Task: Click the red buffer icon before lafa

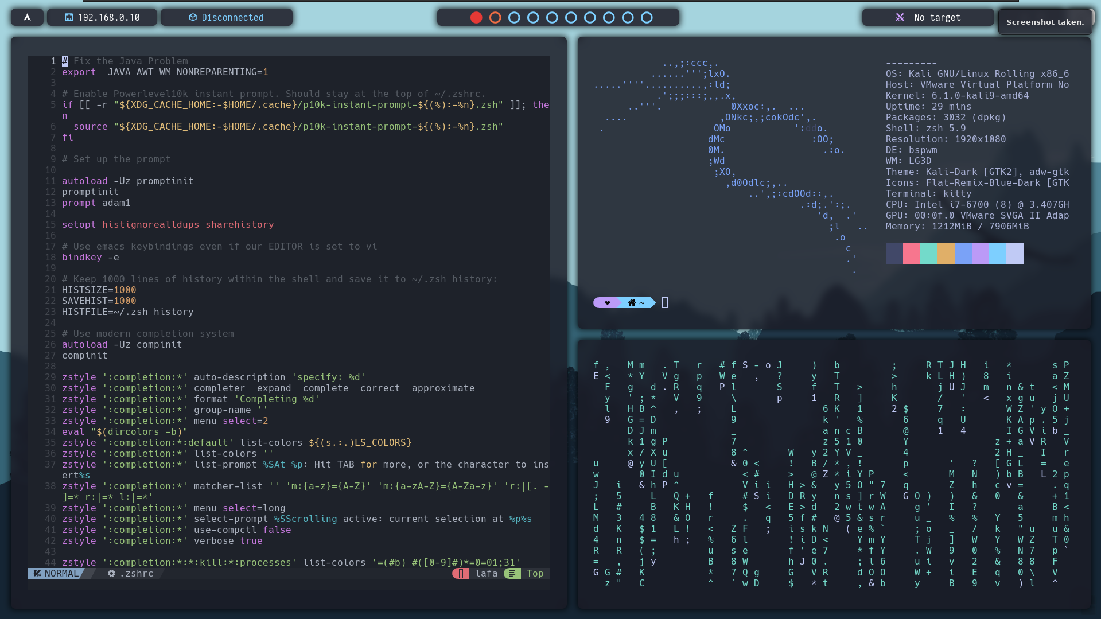Action: 461,573
